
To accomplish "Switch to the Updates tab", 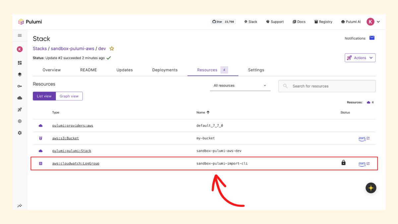I will [125, 70].
